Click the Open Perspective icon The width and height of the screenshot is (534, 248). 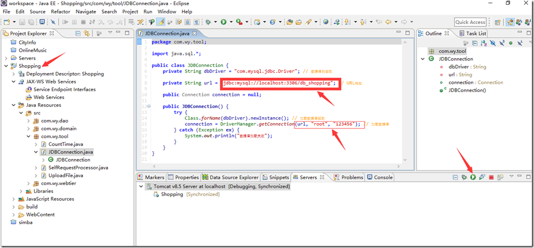tap(497, 22)
